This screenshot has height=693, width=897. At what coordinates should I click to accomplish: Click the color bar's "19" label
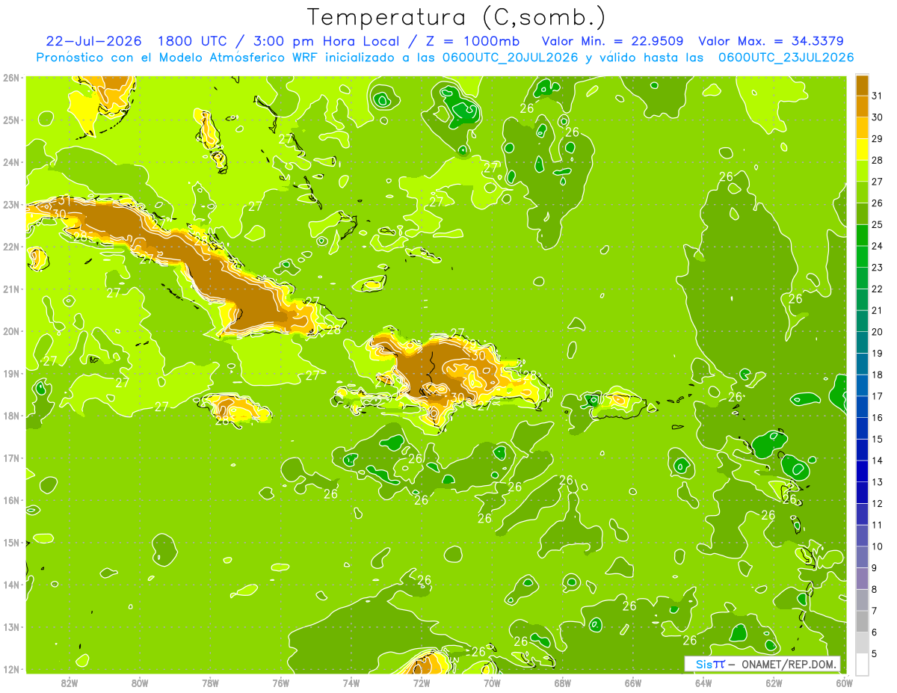(x=877, y=353)
